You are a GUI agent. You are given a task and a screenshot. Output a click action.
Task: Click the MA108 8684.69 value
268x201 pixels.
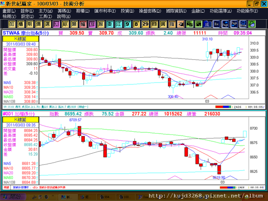tap(29, 182)
